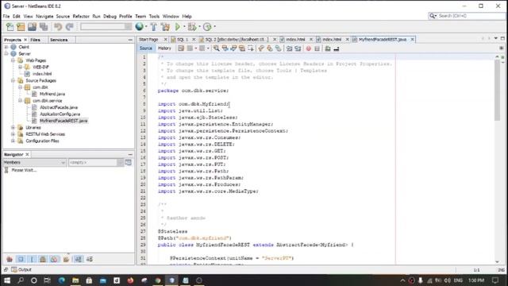Viewport: 508px width, 286px height.
Task: Click the Output window icon in status bar
Action: (14, 269)
